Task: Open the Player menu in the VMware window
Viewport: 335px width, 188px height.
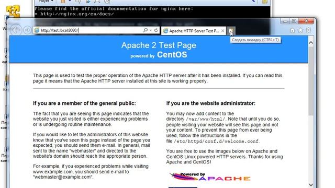Action: [46, 1]
